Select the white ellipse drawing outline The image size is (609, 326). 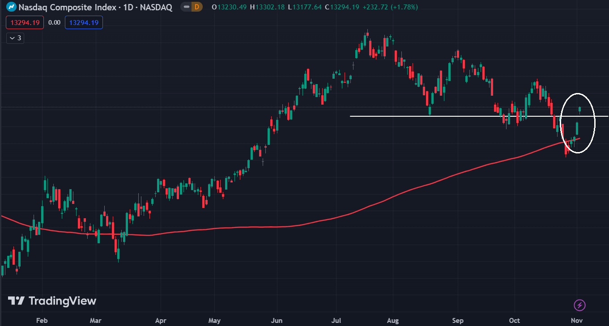[595, 123]
